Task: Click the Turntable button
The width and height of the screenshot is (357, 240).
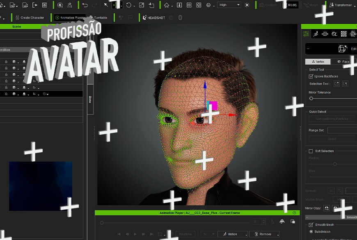Action: pos(98,18)
